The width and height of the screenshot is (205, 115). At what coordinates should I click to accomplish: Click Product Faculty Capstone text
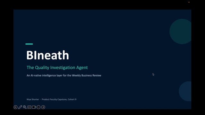(54, 99)
